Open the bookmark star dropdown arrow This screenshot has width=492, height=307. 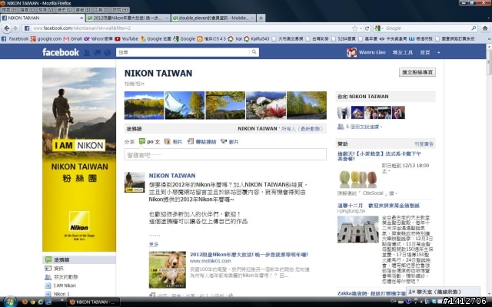(x=361, y=28)
